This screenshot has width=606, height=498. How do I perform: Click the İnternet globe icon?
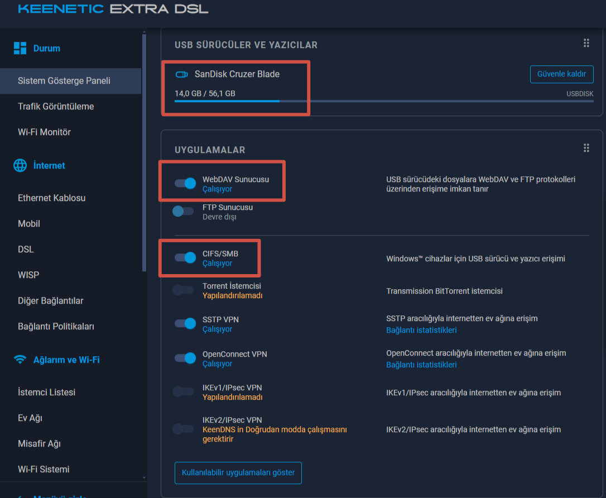(20, 165)
